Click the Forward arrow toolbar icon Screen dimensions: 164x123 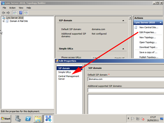tap(8, 13)
